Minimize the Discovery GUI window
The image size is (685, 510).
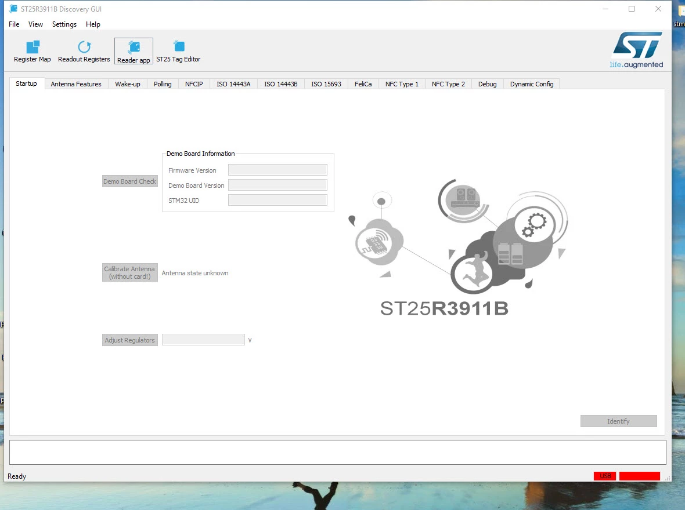(x=605, y=9)
